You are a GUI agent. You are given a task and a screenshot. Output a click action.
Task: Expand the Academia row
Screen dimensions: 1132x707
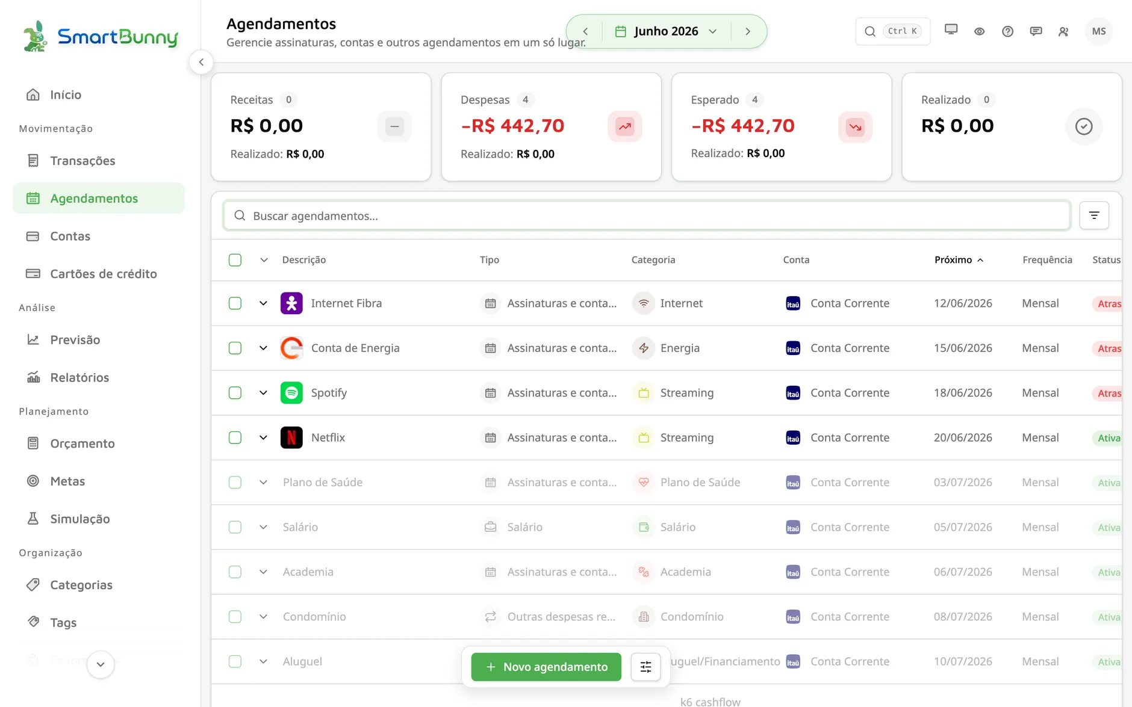pyautogui.click(x=263, y=572)
